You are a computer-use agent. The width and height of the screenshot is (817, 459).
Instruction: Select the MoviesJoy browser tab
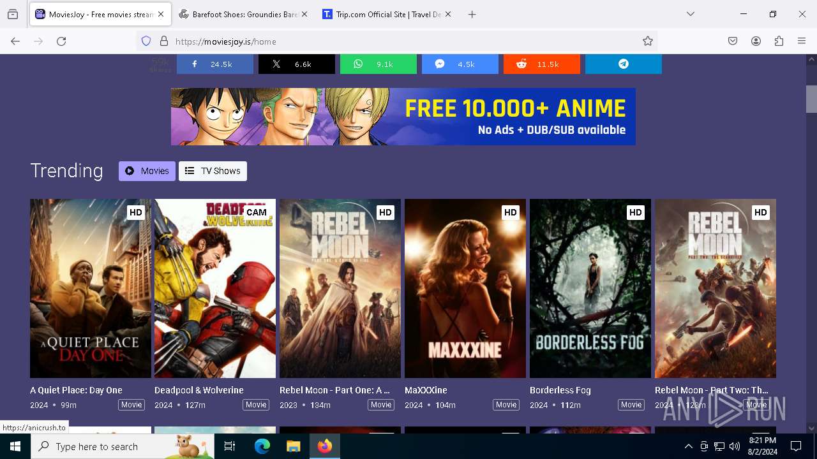[x=99, y=14]
